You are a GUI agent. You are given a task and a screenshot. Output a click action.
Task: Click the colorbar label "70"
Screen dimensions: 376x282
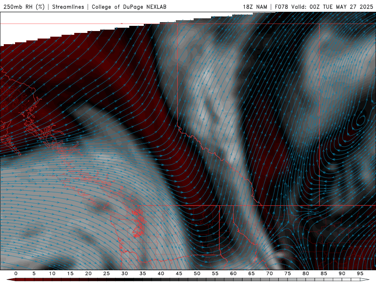269,274
